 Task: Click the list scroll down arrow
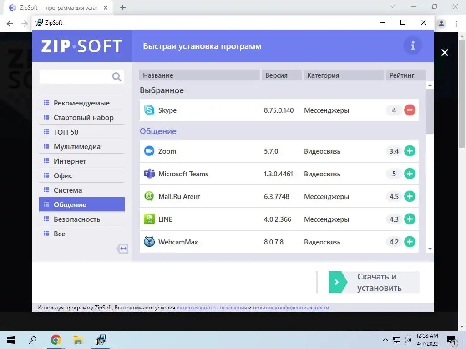tap(430, 249)
